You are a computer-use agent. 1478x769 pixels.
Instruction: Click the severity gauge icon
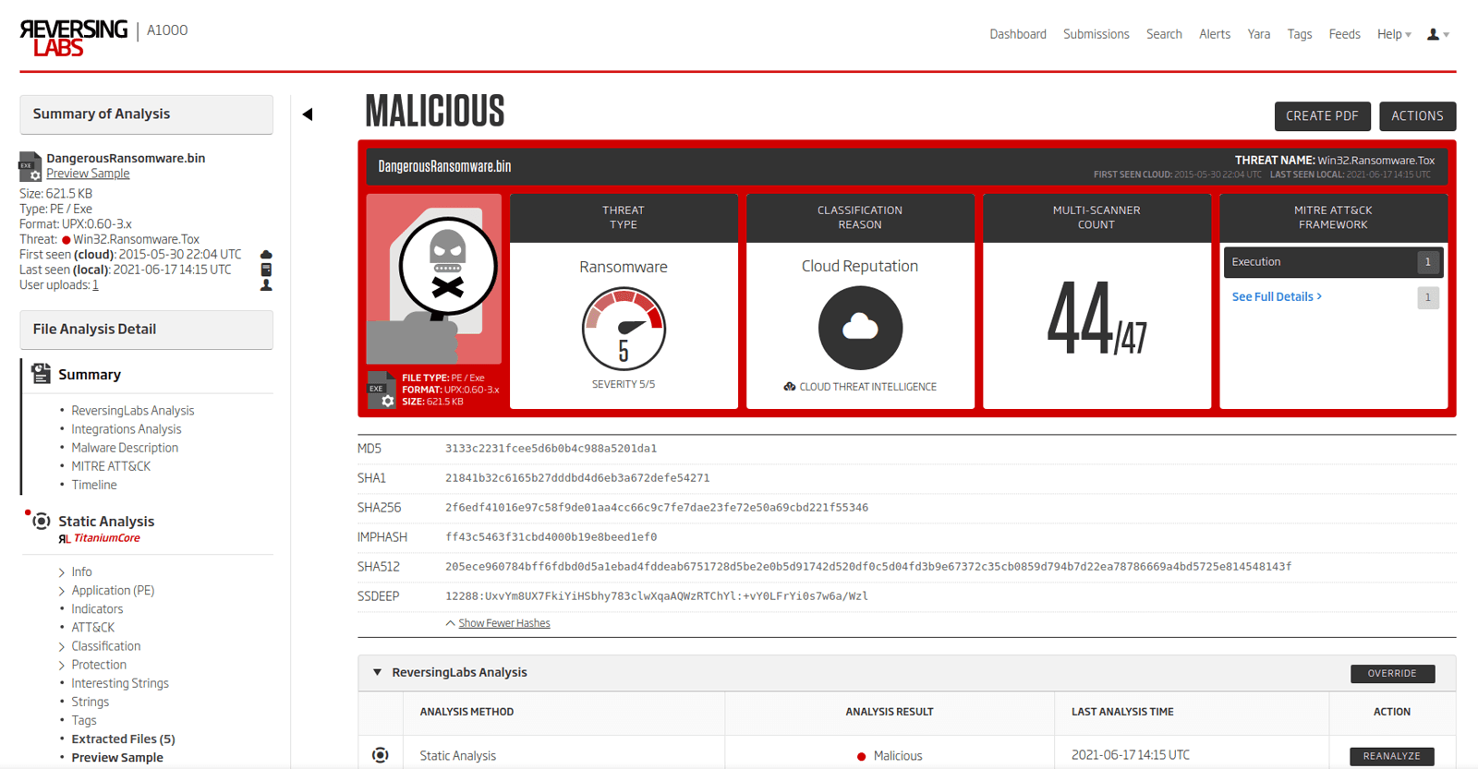pos(624,329)
